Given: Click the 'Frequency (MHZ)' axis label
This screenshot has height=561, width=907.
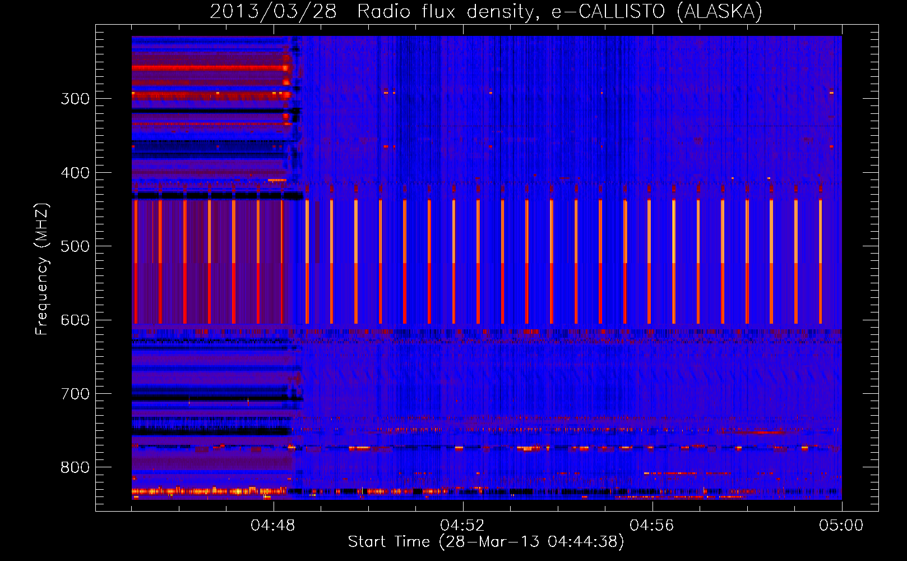Looking at the screenshot, I should pyautogui.click(x=42, y=269).
